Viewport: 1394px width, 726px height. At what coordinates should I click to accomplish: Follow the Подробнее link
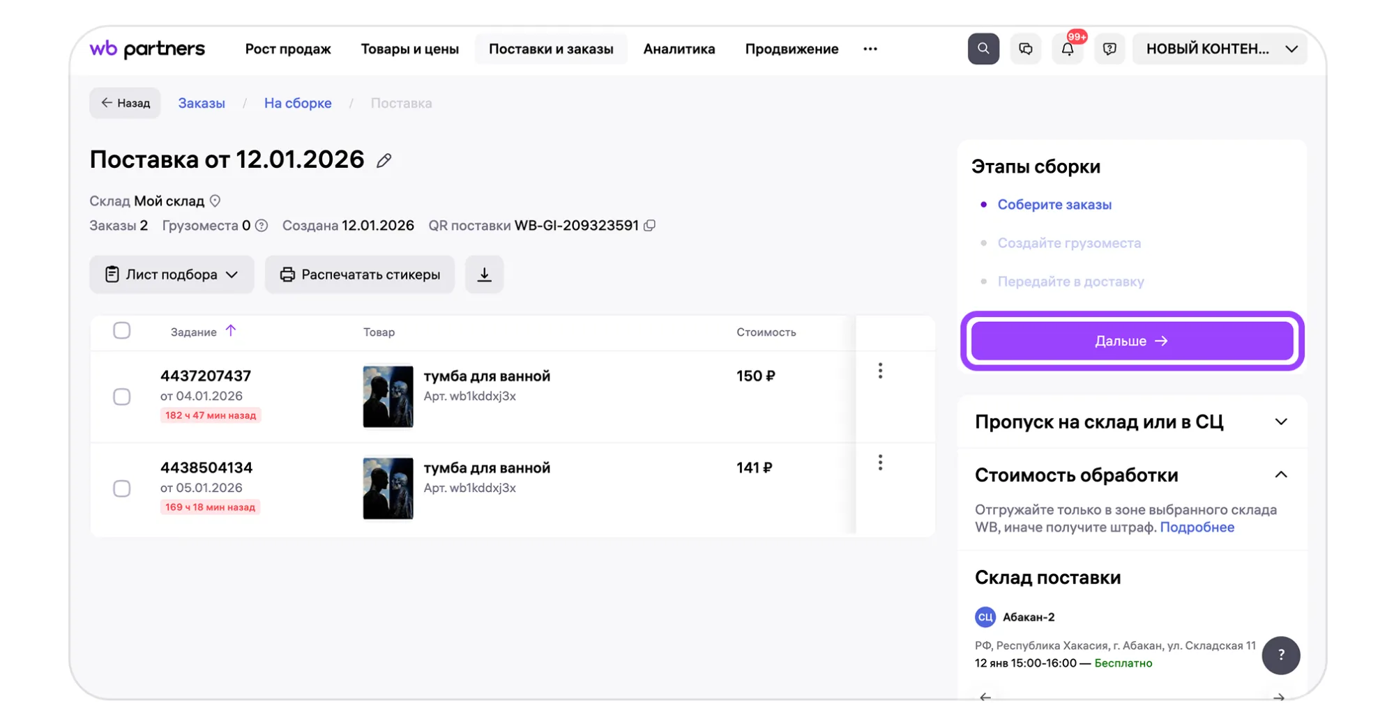coord(1197,527)
